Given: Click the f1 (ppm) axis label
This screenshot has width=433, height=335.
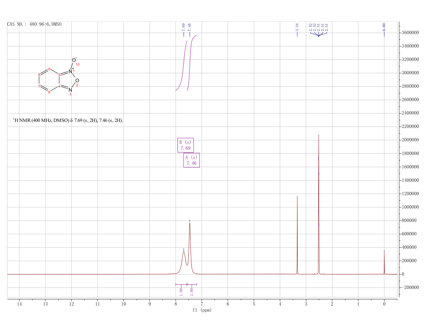Looking at the screenshot, I should coord(202,310).
